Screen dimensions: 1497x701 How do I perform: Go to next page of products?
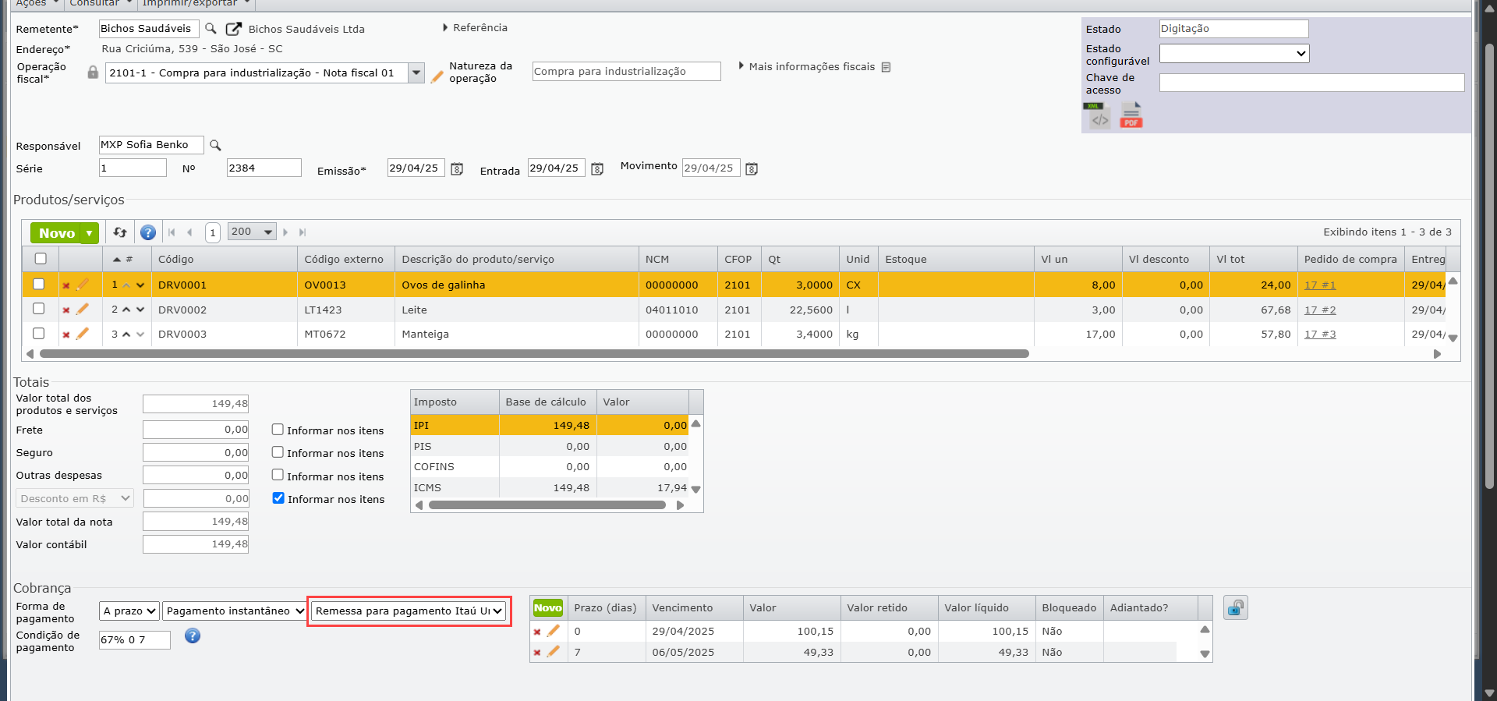[285, 232]
